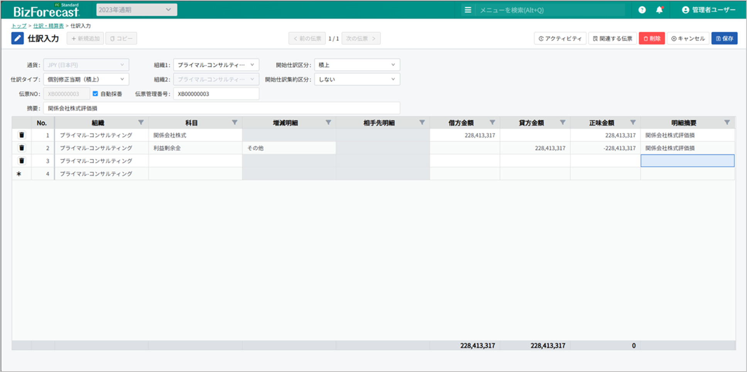This screenshot has width=747, height=372.
Task: Filter the 科目 column
Action: coord(234,123)
